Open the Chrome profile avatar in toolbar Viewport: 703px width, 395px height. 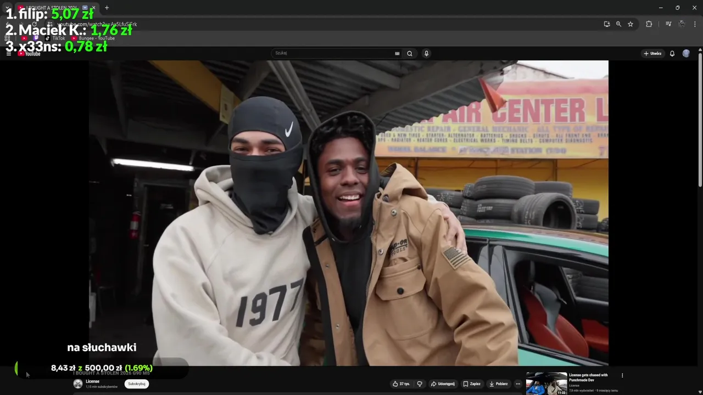682,24
